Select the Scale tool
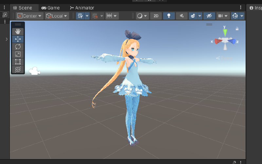This screenshot has width=262, height=164. point(18,54)
